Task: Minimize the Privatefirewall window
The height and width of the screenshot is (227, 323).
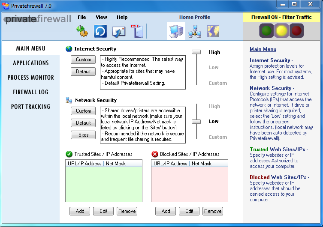Action: (x=283, y=4)
